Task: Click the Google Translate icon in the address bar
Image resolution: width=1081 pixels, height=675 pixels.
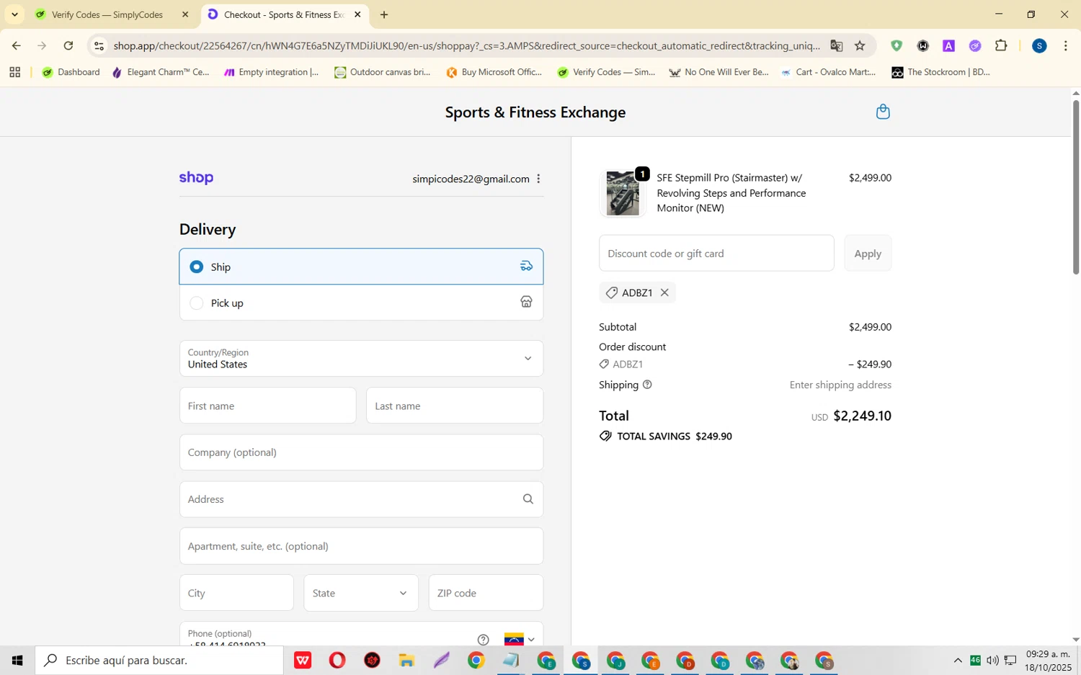Action: tap(836, 46)
